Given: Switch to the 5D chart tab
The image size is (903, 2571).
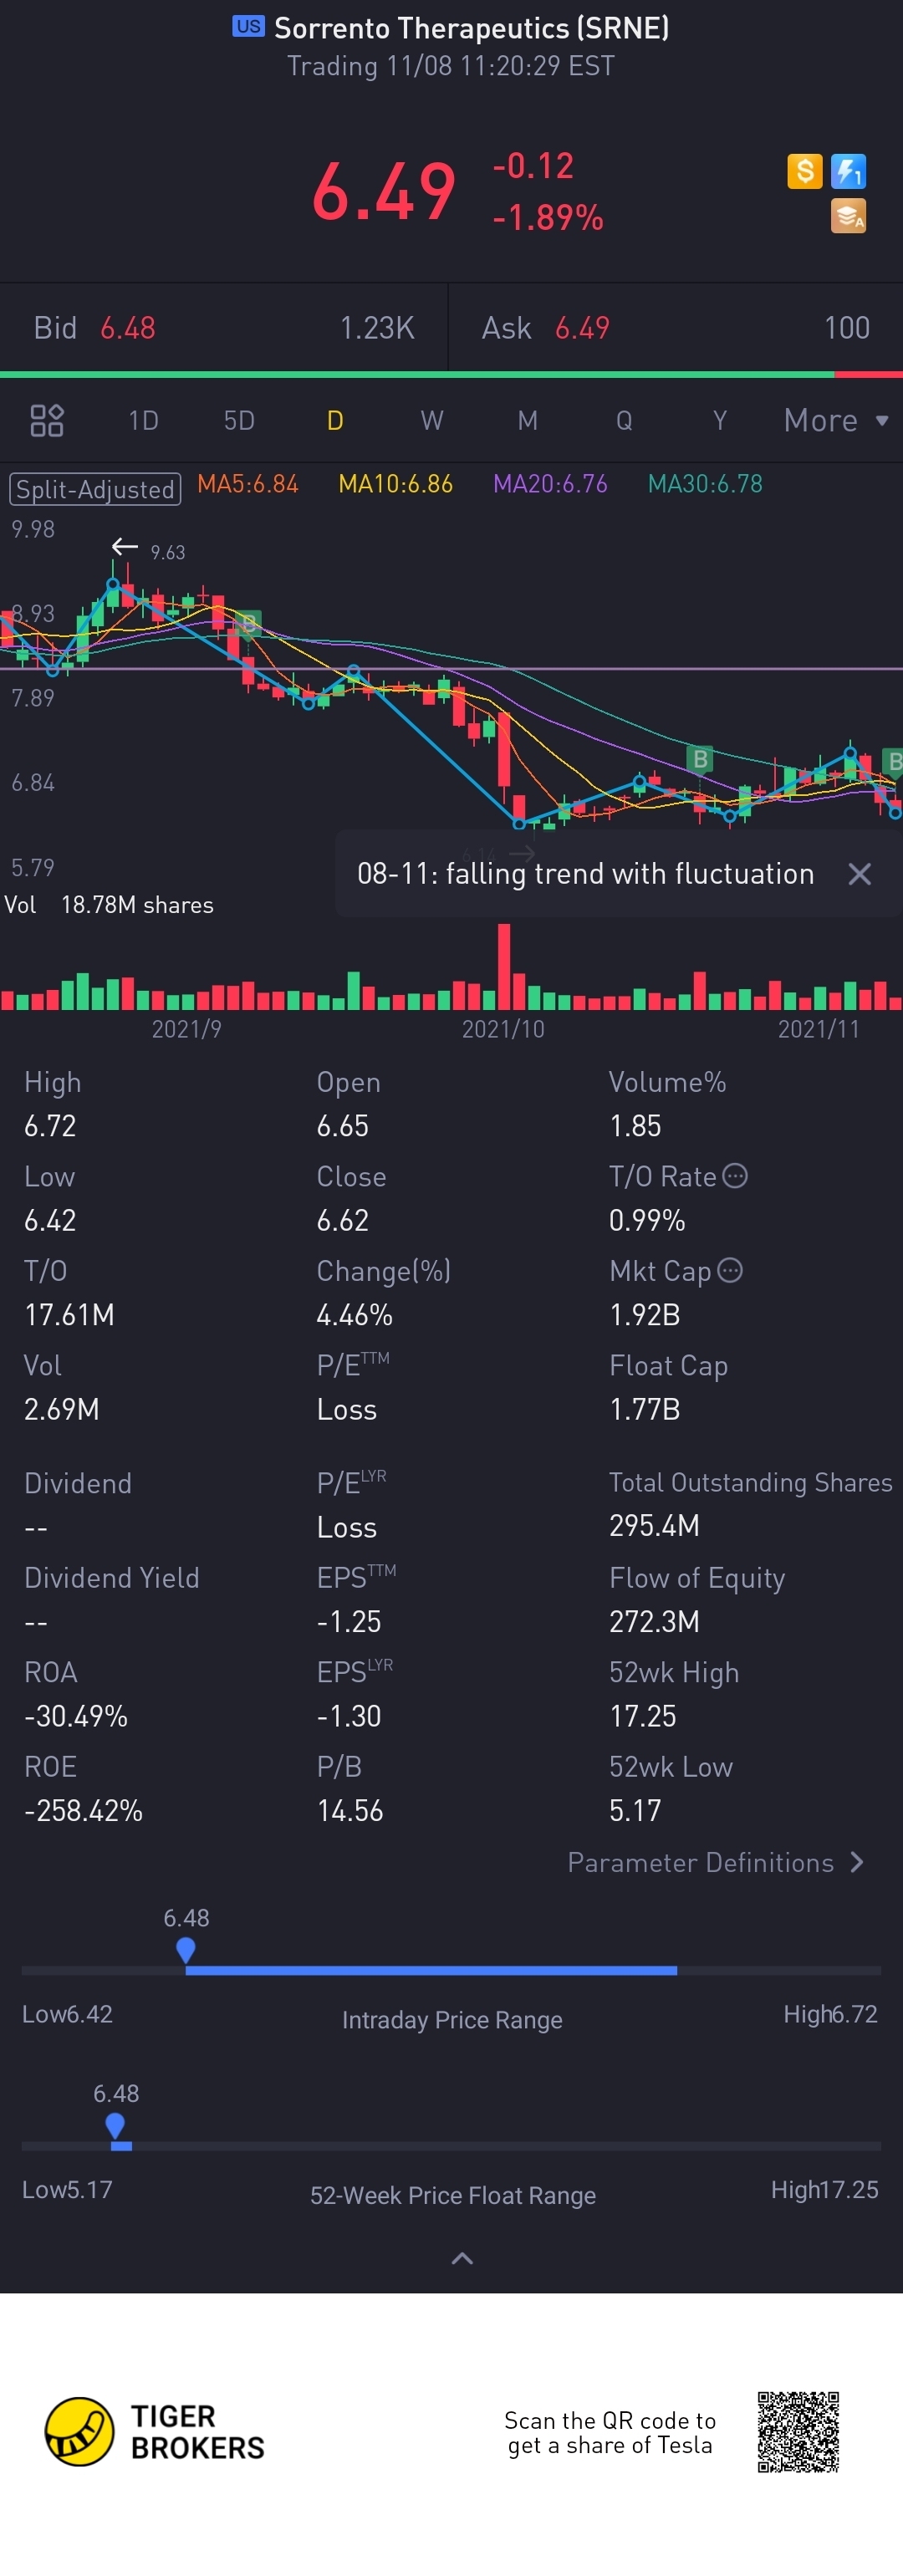Looking at the screenshot, I should 239,421.
